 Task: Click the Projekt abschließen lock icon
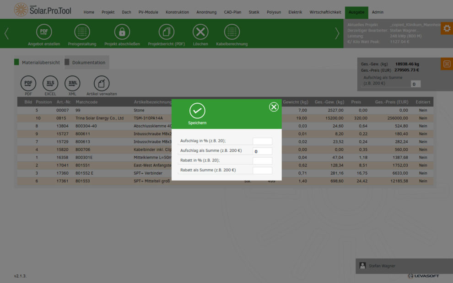[122, 32]
